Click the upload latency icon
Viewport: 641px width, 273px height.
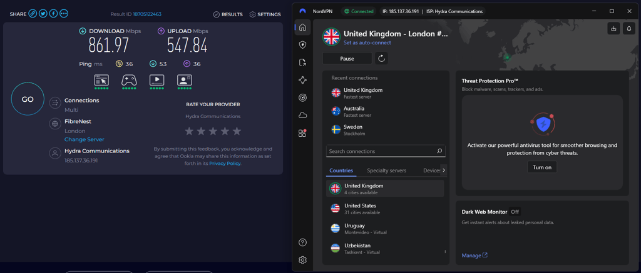point(187,64)
